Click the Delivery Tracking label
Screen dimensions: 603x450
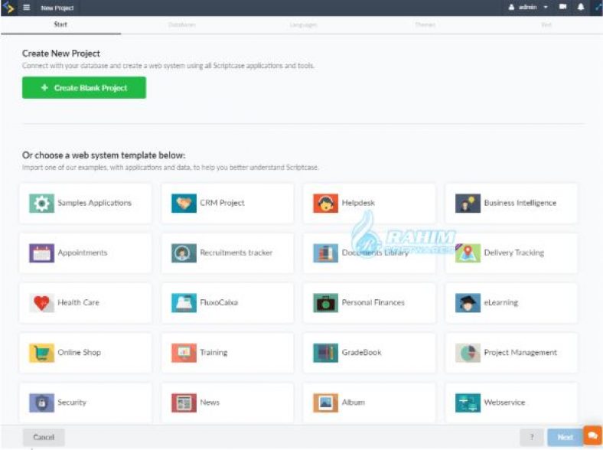[513, 253]
